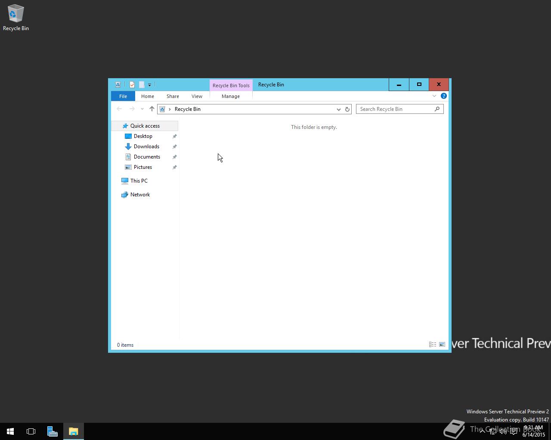The width and height of the screenshot is (551, 440).
Task: Open the Start menu
Action: click(10, 431)
